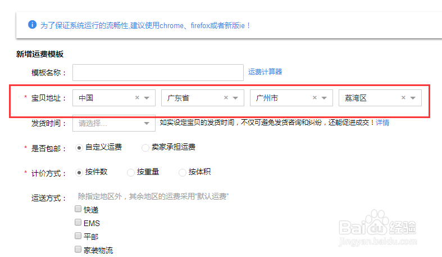Click the 宝贝地址 field label
This screenshot has width=442, height=257.
tap(49, 98)
